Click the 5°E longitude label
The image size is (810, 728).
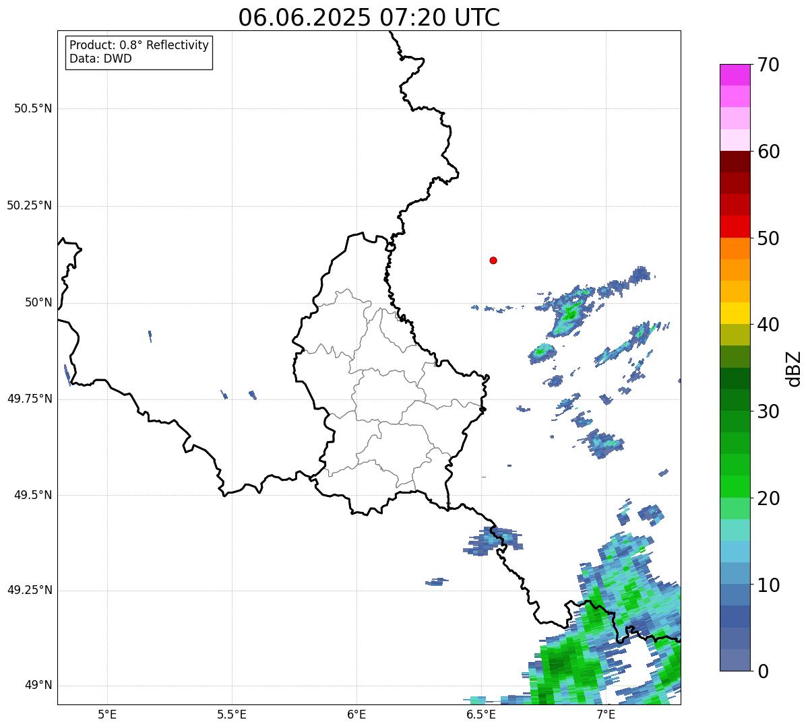107,714
